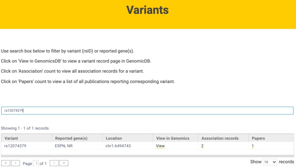Image resolution: width=296 pixels, height=168 pixels.
Task: Go to next page arrow button
Action: (x=54, y=163)
